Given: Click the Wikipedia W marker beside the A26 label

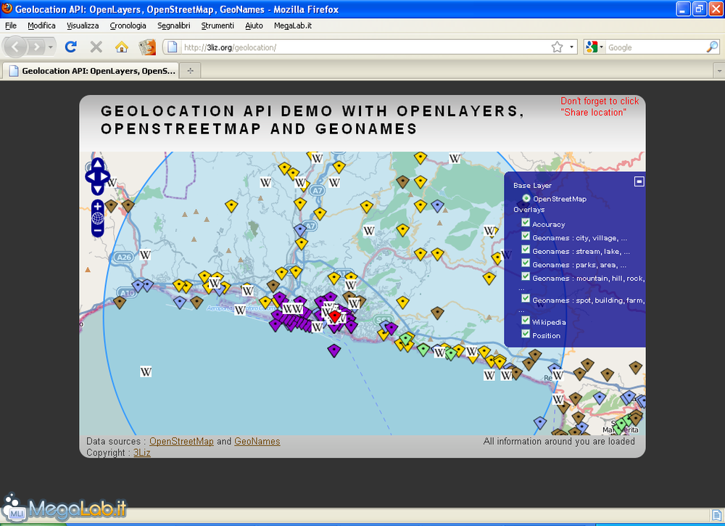Looking at the screenshot, I should click(x=145, y=255).
